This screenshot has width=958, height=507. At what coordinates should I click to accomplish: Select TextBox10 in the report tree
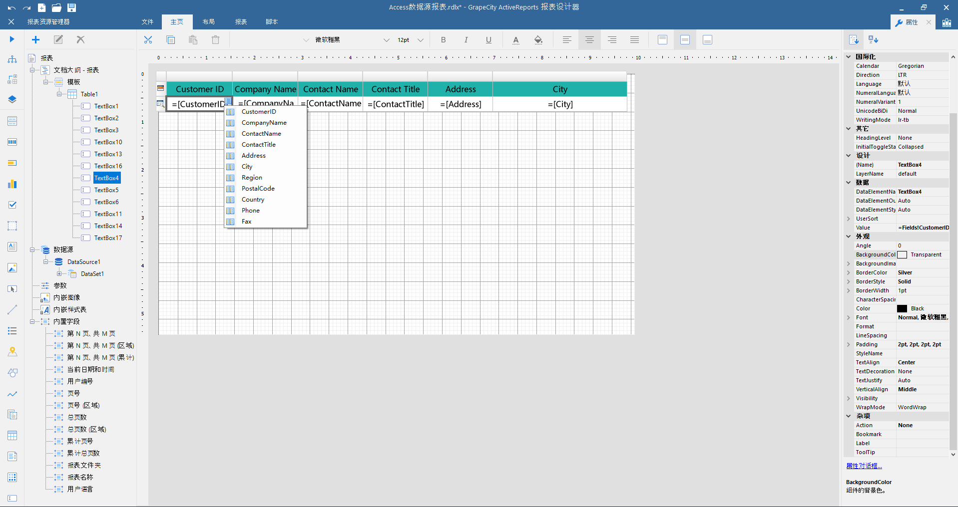108,142
